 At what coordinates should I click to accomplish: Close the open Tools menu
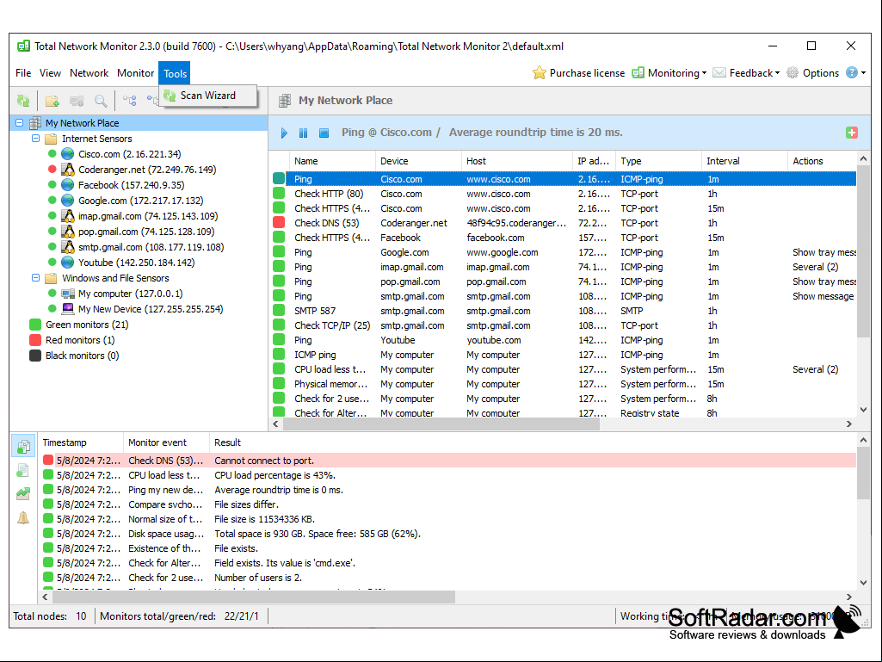[x=175, y=73]
